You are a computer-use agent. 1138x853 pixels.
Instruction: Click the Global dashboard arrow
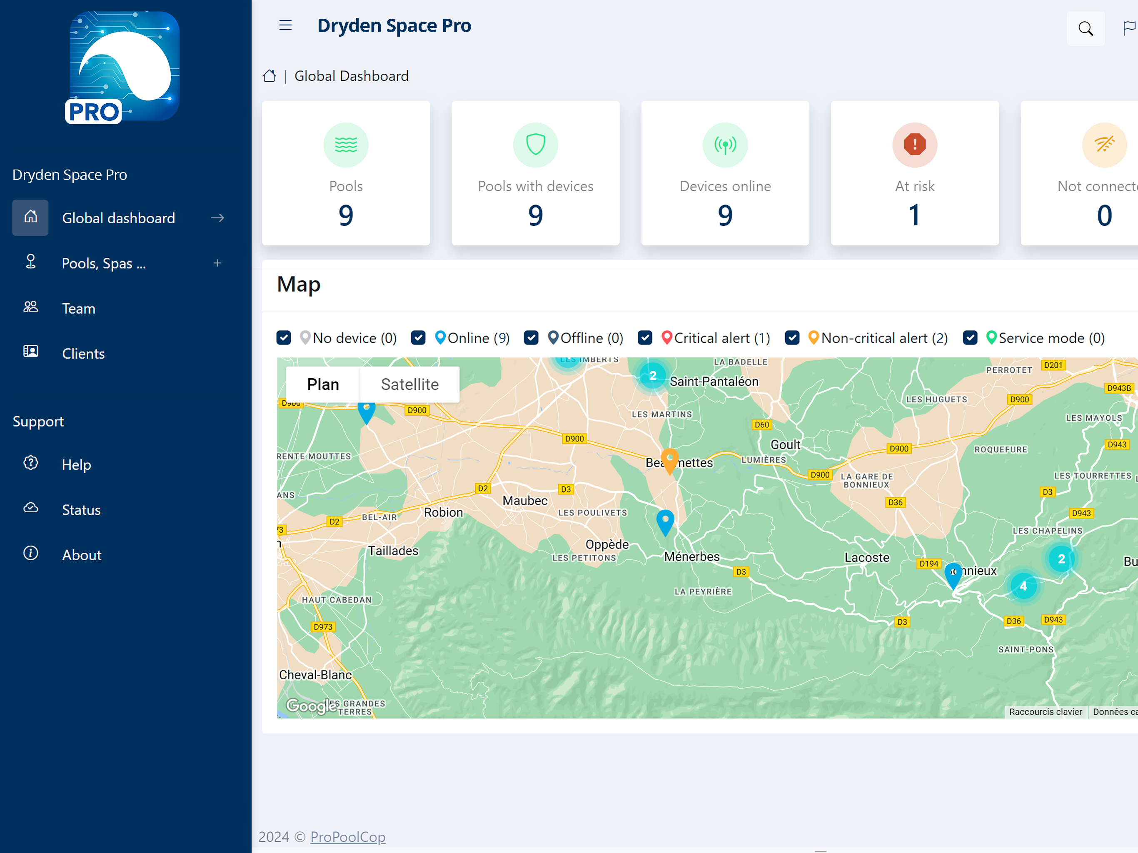point(217,218)
